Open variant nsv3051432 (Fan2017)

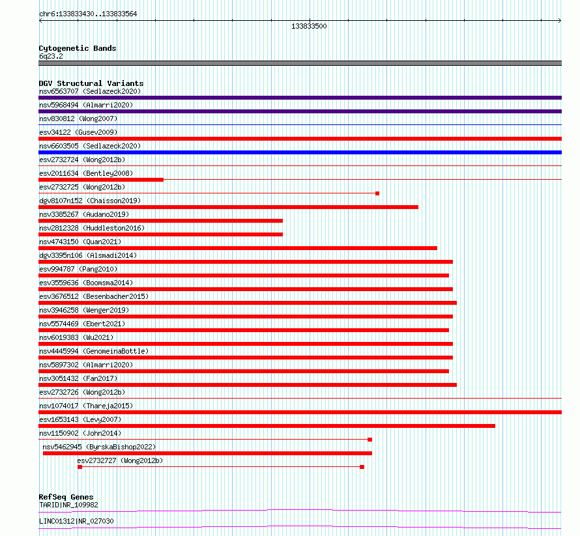[78, 378]
